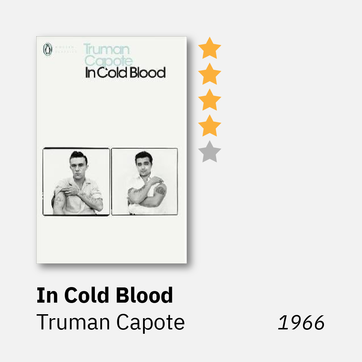Image resolution: width=362 pixels, height=362 pixels.
Task: Toggle the gray fifth star
Action: tap(210, 152)
